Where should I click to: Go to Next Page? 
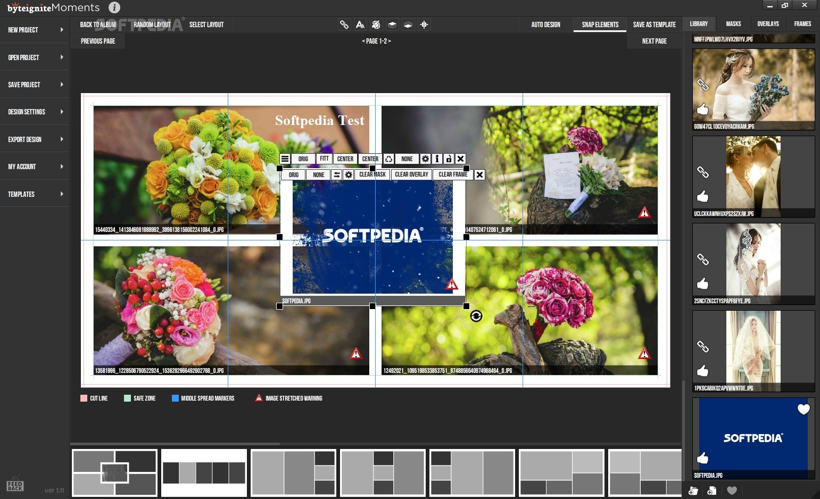(654, 41)
